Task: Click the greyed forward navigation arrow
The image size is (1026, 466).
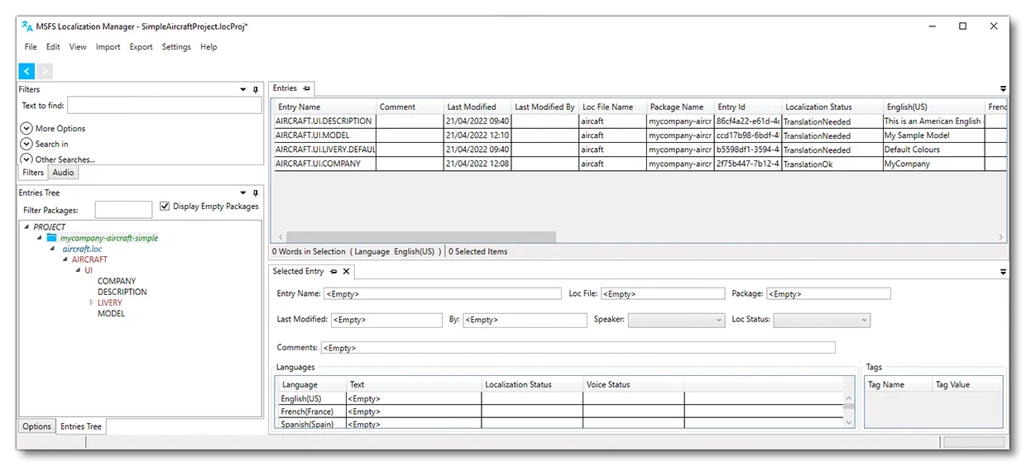Action: pos(45,72)
